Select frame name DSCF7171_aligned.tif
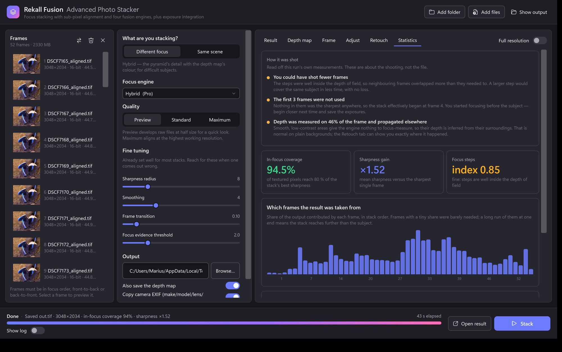Screen dimensions: 562x352 point(70,218)
